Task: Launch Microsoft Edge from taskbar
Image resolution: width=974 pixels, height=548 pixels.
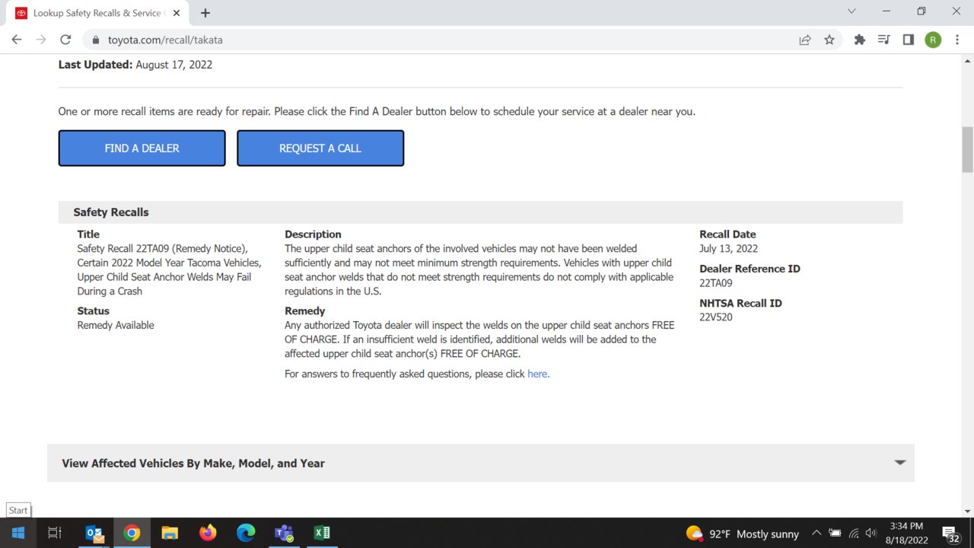Action: click(x=246, y=533)
